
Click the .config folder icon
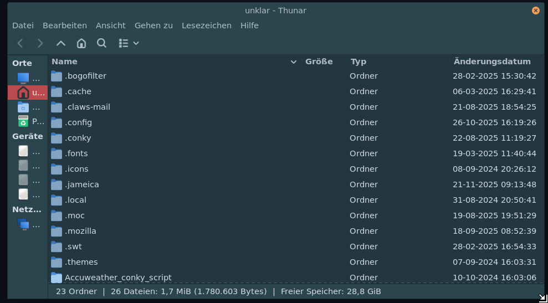point(57,122)
